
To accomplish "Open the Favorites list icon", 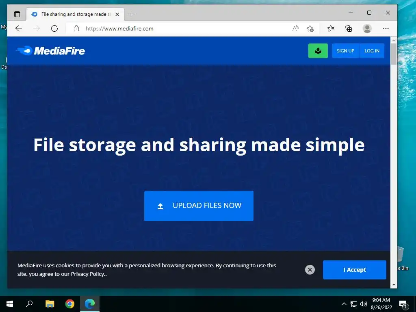I will point(331,28).
